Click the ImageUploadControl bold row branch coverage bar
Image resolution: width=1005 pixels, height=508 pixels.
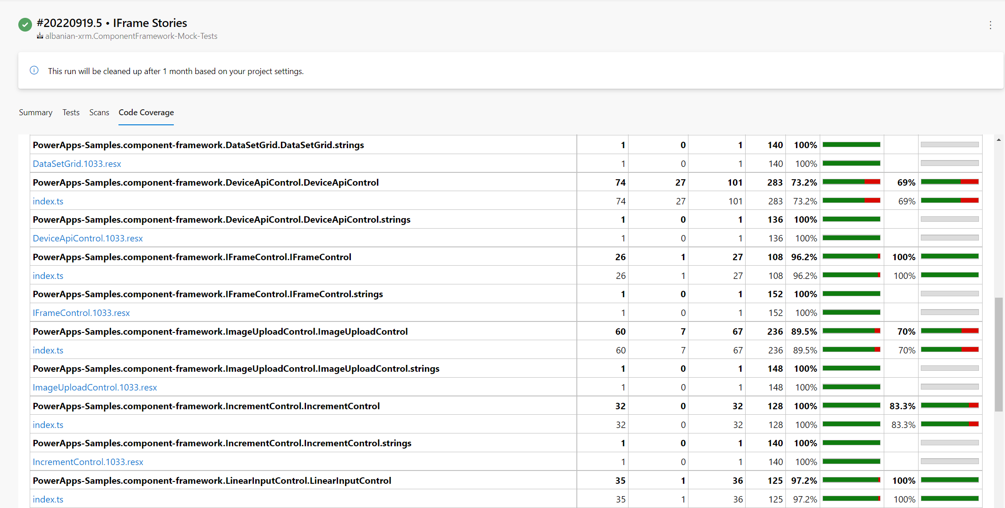click(950, 331)
